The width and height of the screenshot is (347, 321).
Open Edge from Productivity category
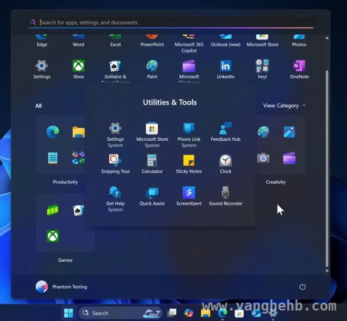pyautogui.click(x=53, y=132)
